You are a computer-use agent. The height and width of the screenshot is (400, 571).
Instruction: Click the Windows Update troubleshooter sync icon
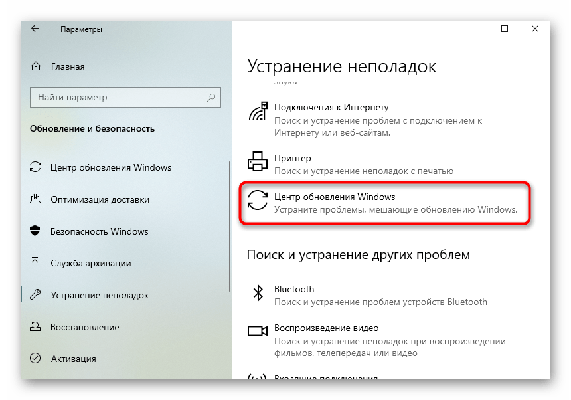[258, 200]
